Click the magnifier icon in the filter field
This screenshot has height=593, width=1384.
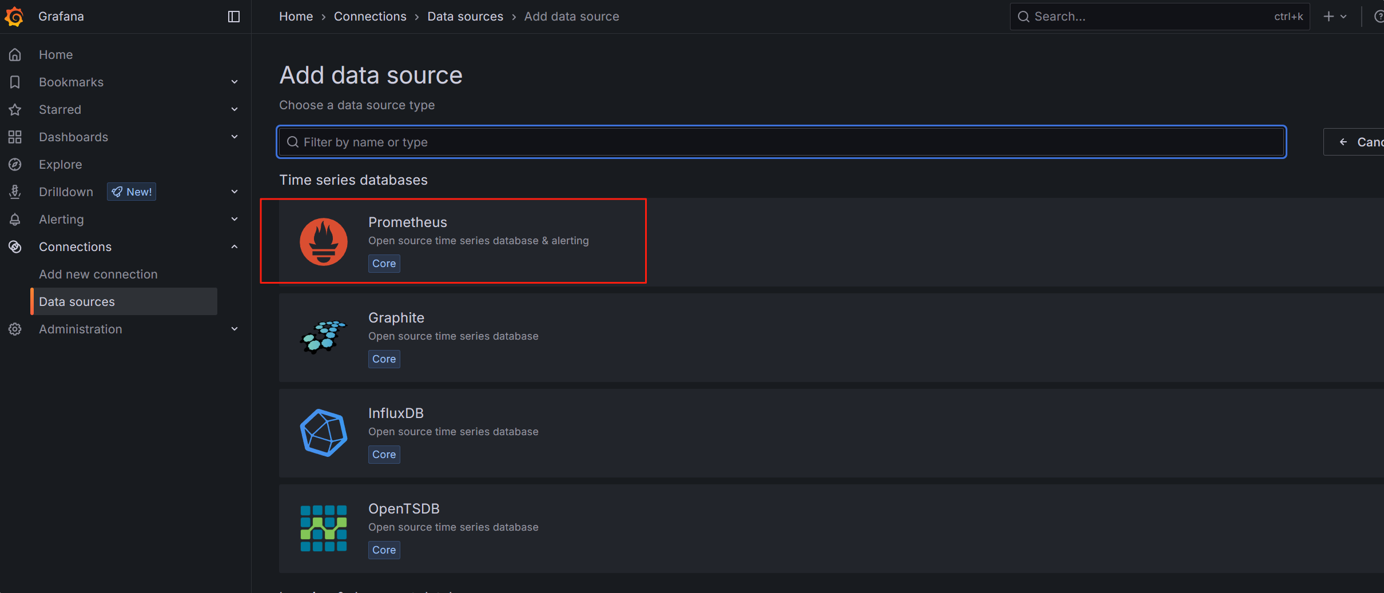tap(293, 142)
